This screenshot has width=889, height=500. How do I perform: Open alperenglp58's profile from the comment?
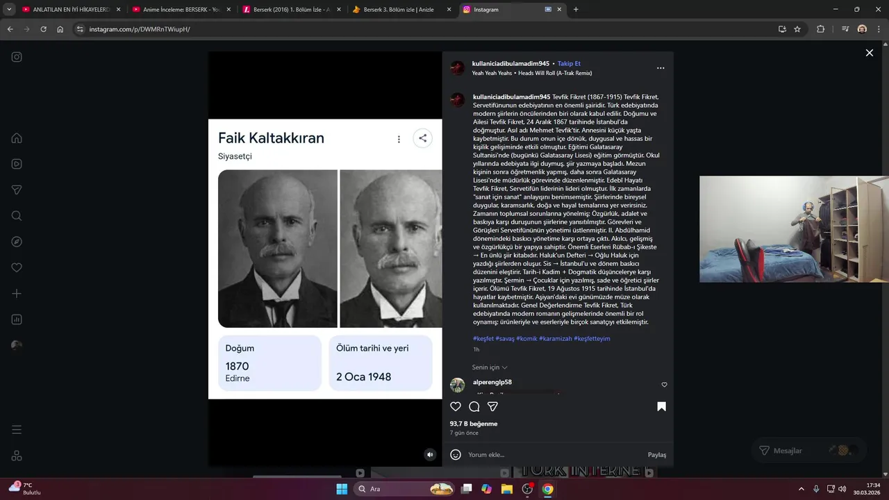coord(492,382)
